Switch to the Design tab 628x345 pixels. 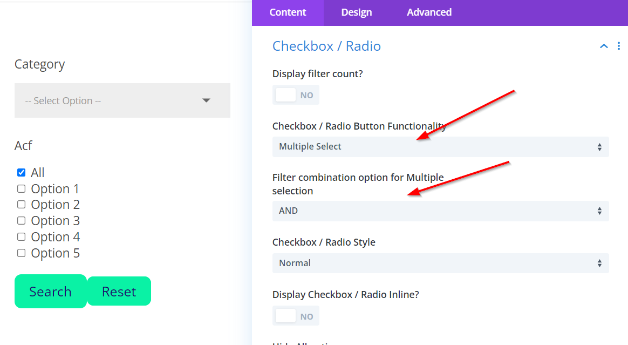point(356,12)
